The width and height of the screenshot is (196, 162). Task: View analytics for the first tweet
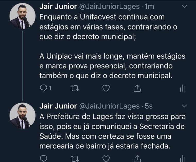(182, 88)
